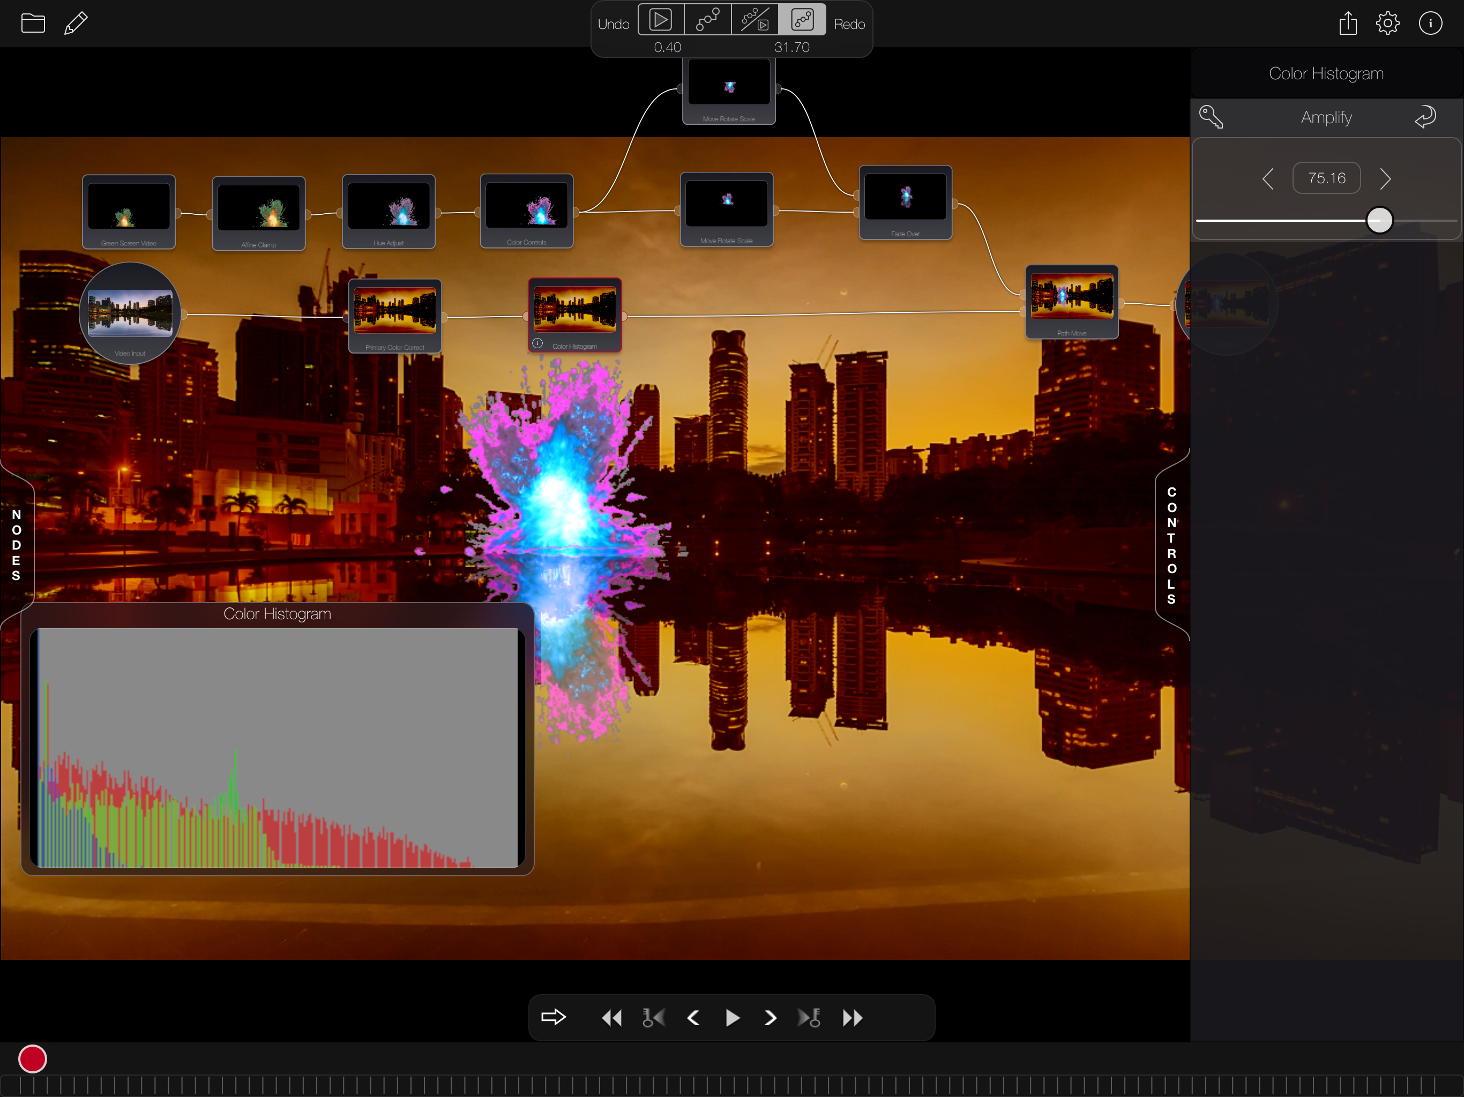The height and width of the screenshot is (1097, 1464).
Task: Open the info help icon
Action: [1430, 24]
